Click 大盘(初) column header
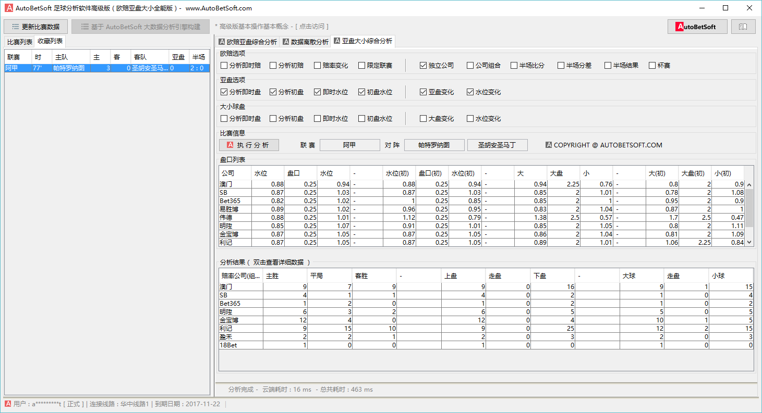This screenshot has width=762, height=413. click(695, 173)
